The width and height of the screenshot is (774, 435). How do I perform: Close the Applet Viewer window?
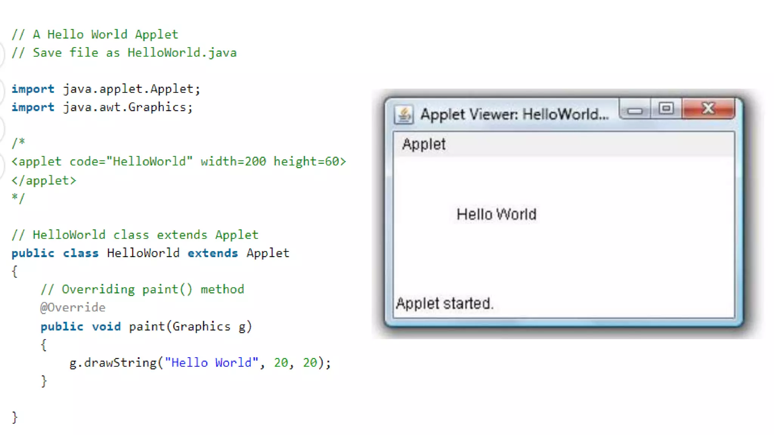coord(708,109)
